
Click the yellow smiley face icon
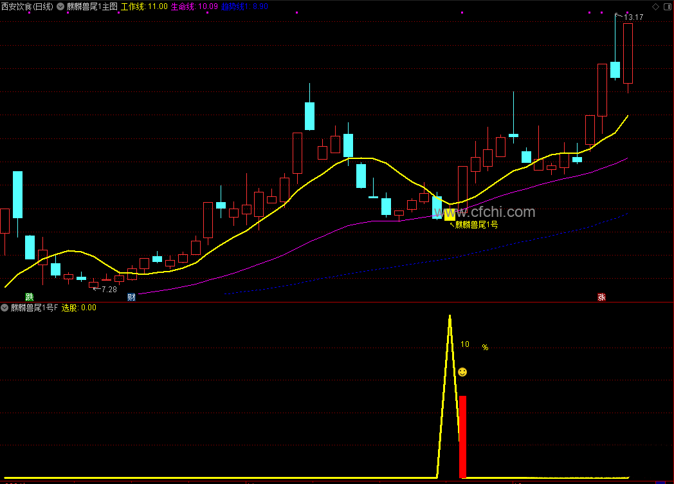(462, 372)
